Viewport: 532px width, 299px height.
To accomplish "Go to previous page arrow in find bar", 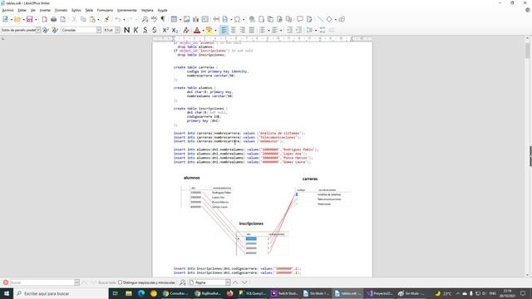I will [x=235, y=282].
